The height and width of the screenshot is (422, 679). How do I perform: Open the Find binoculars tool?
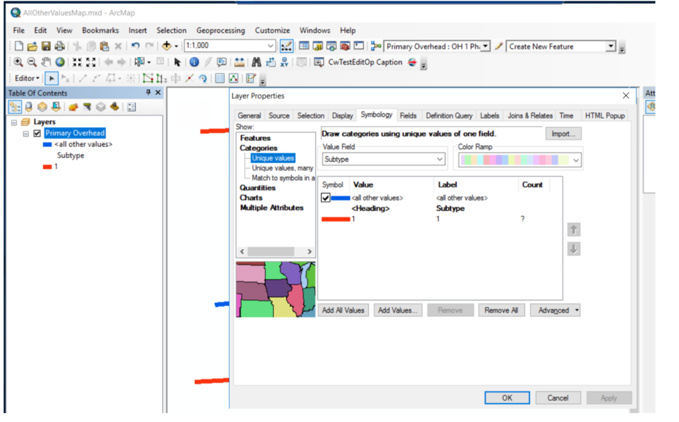point(256,63)
